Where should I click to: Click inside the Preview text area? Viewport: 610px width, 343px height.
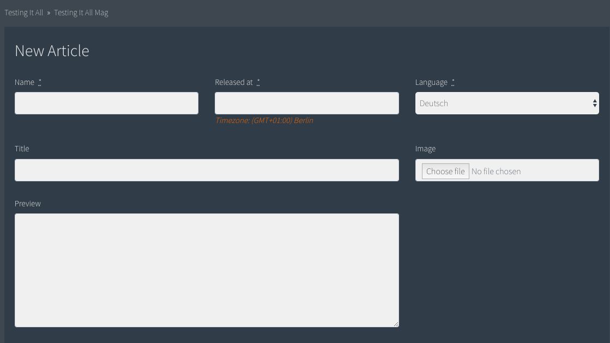(x=207, y=271)
